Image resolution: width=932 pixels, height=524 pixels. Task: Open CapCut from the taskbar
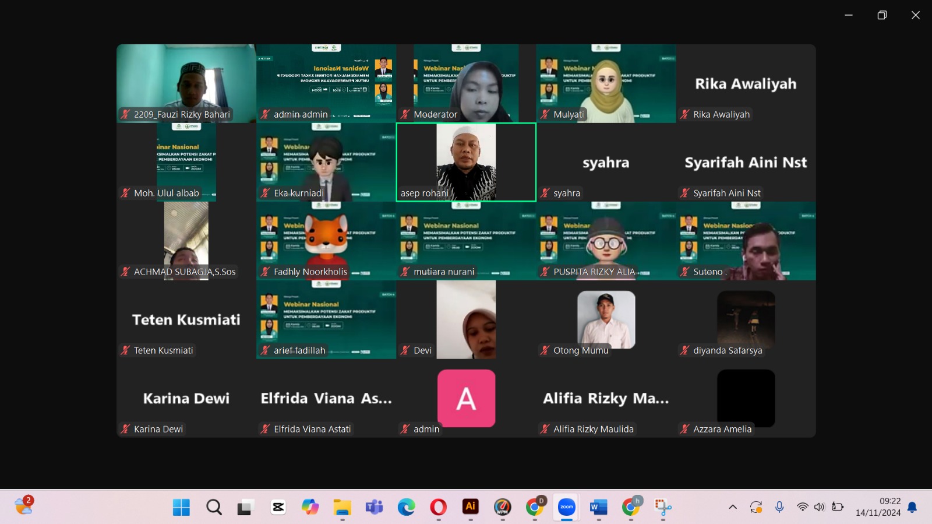pos(278,507)
